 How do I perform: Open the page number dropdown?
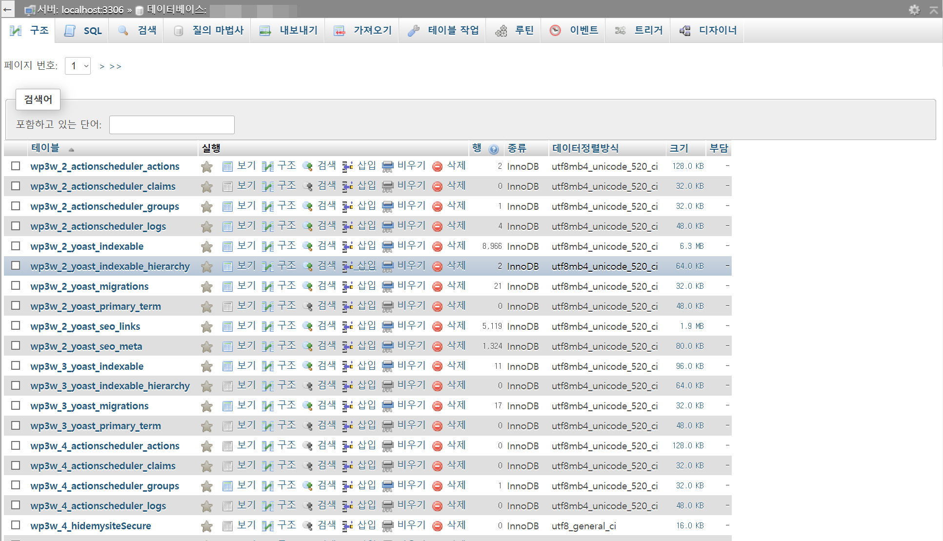[78, 66]
